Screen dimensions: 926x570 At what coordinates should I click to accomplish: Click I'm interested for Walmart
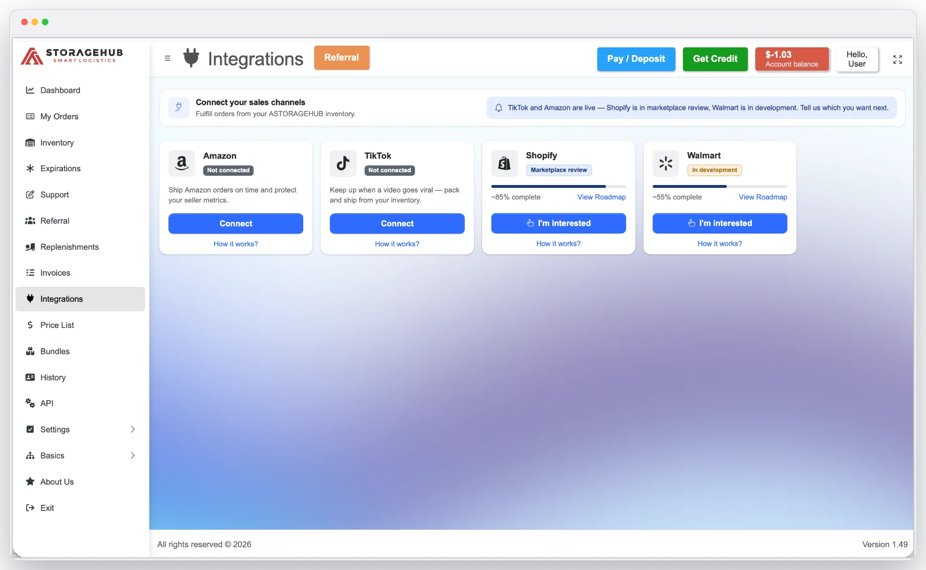click(x=720, y=223)
